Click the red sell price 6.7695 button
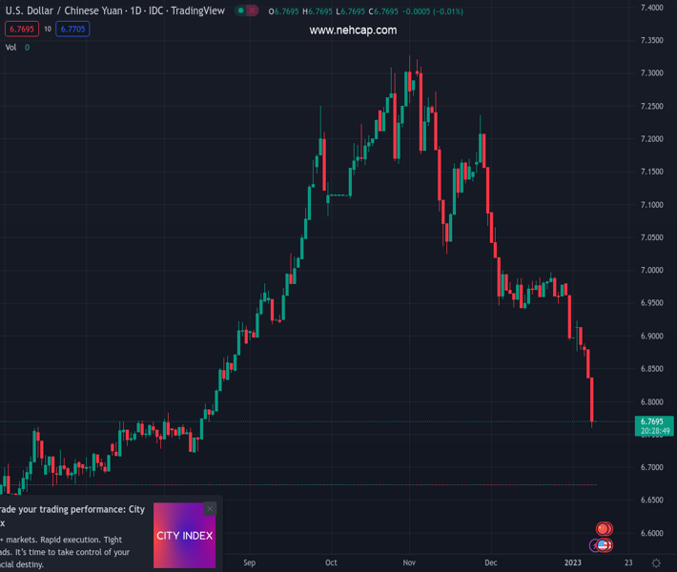The height and width of the screenshot is (572, 677). point(20,30)
